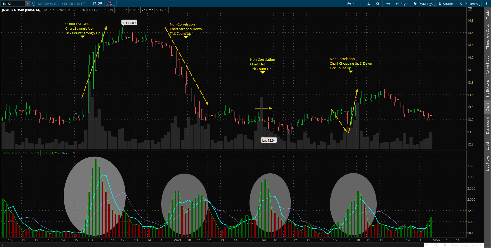Click the JNUG 5 D 15m chart title
Screen dimensions: 491x248
click(x=22, y=10)
